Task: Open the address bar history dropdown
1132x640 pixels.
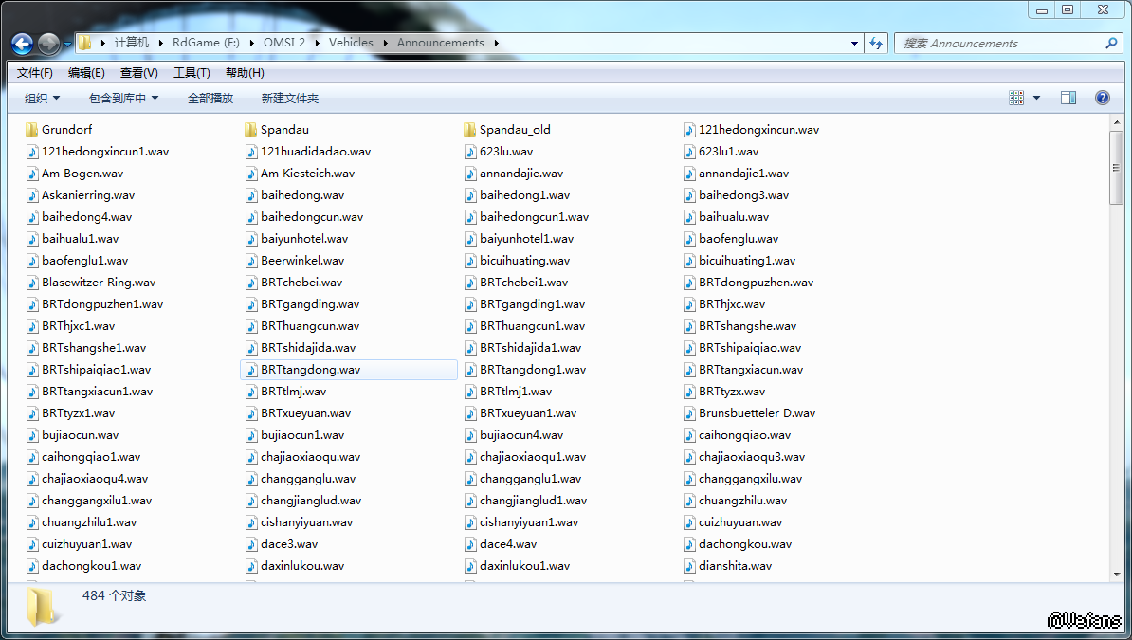Action: coord(855,44)
